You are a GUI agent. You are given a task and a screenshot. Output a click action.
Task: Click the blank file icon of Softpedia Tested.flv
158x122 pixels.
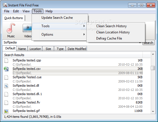[6, 103]
